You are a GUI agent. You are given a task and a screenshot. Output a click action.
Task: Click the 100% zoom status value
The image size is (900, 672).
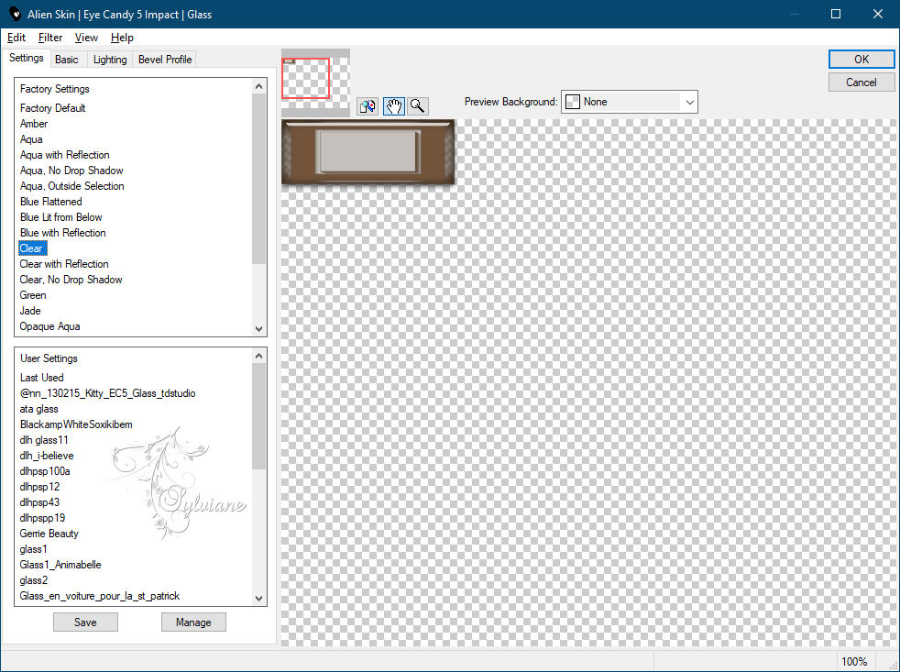tap(854, 662)
